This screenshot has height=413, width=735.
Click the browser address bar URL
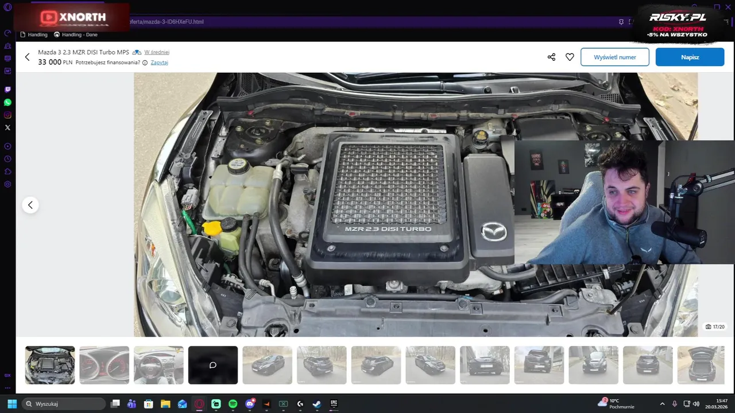(x=167, y=22)
